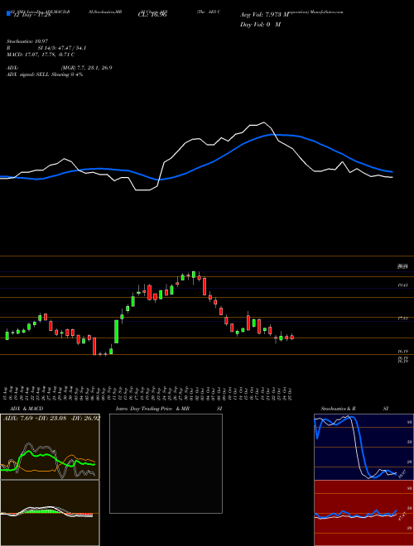Image resolution: width=414 pixels, height=546 pixels.
Task: Click the RSI 14/3 '47.47 / 54.1' line
Action: [46, 48]
